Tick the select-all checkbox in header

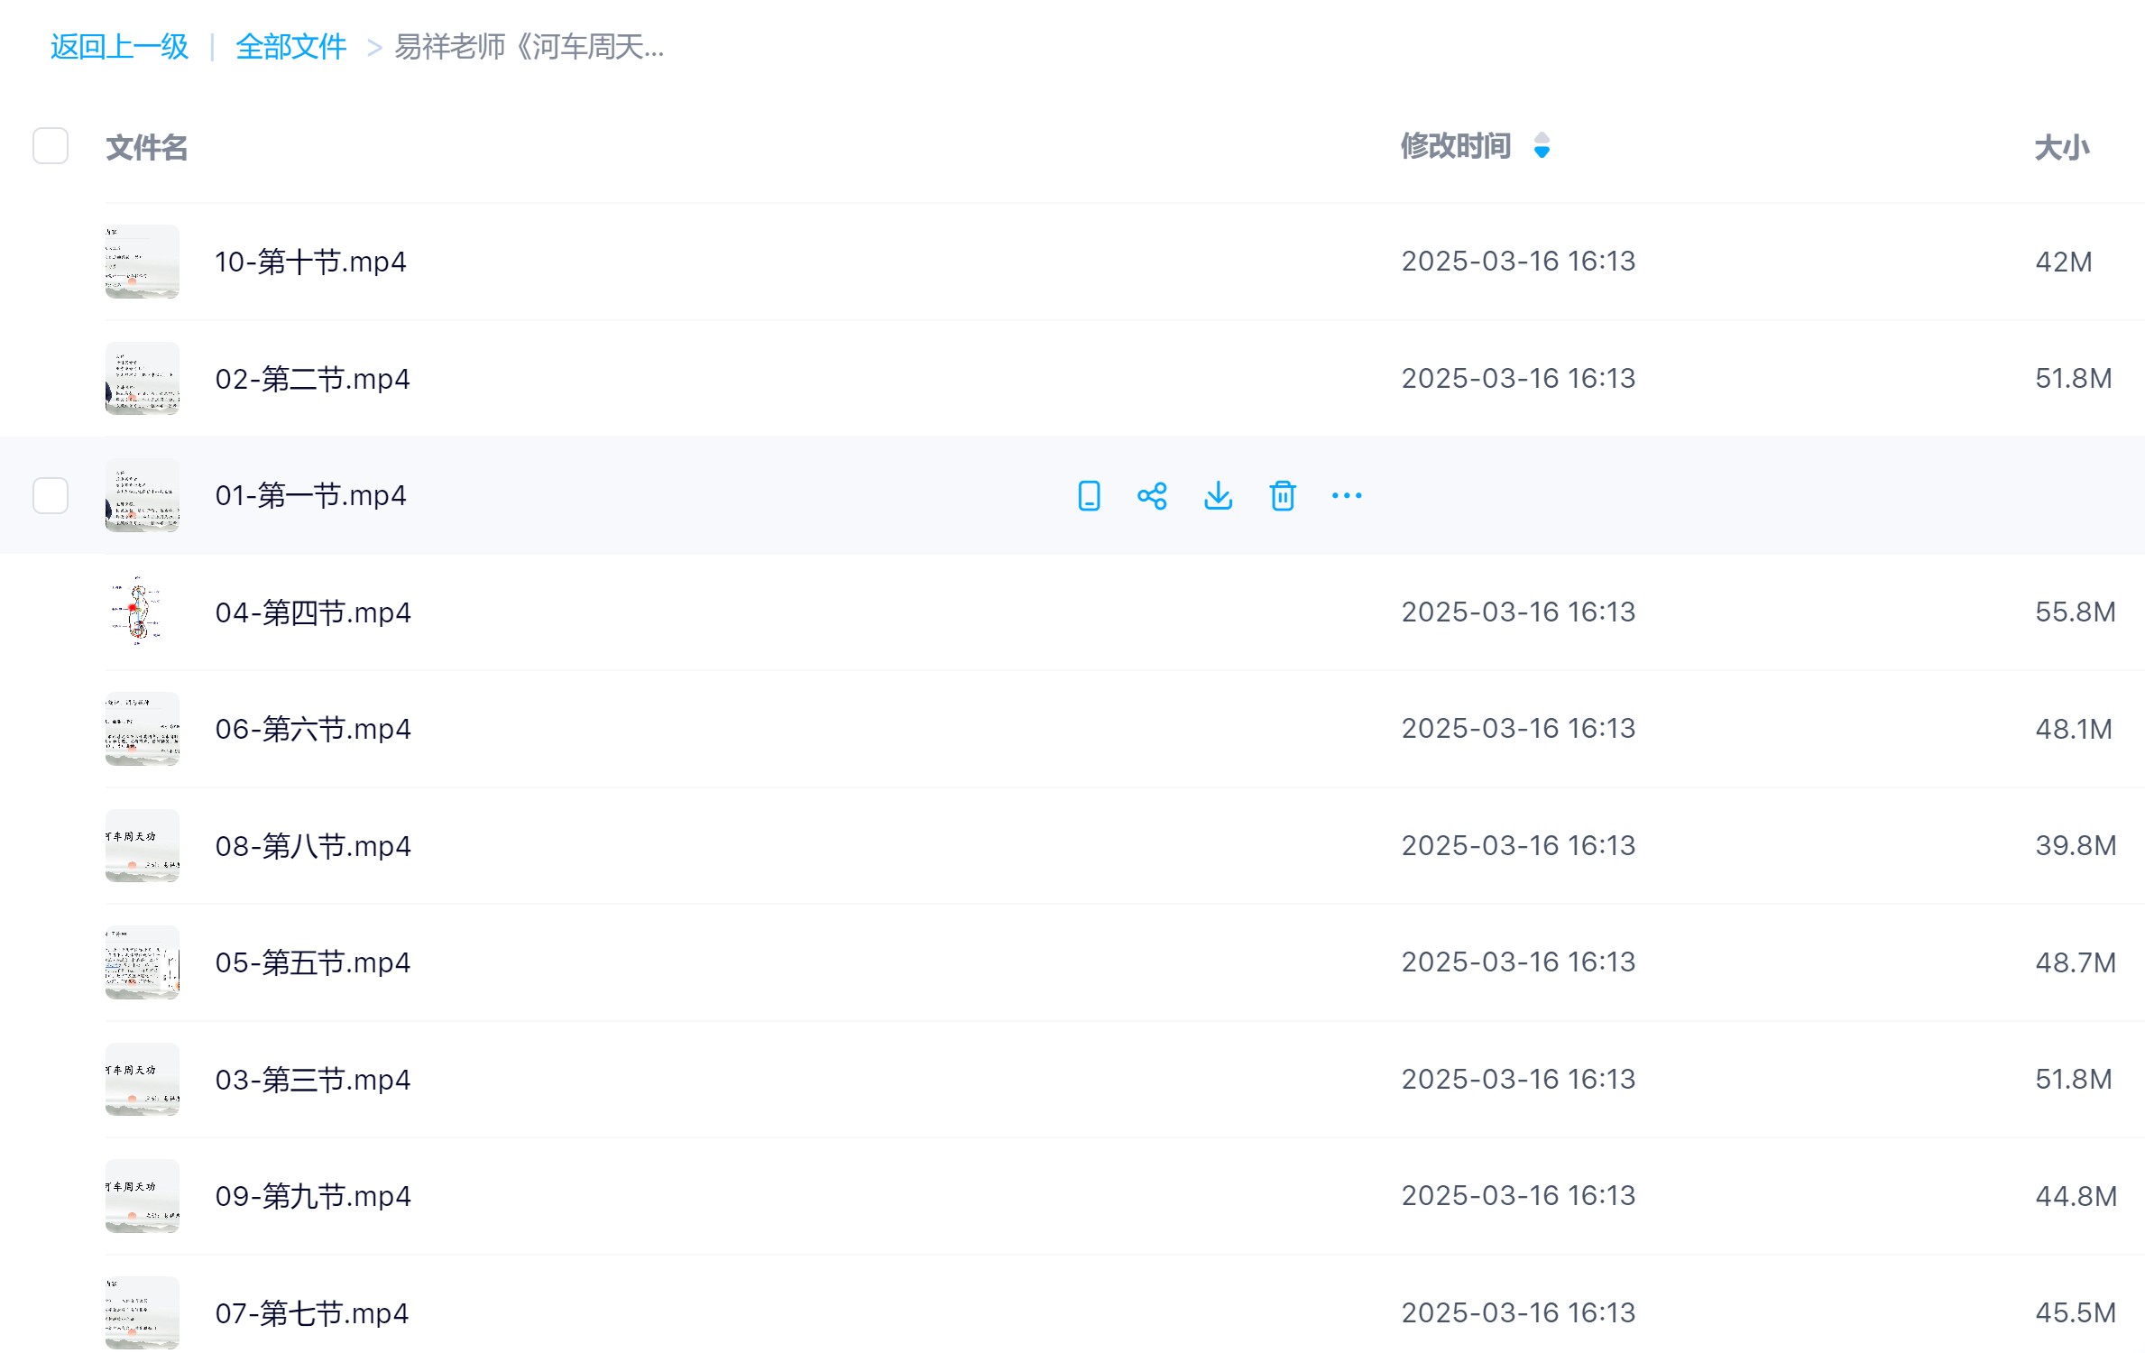51,146
